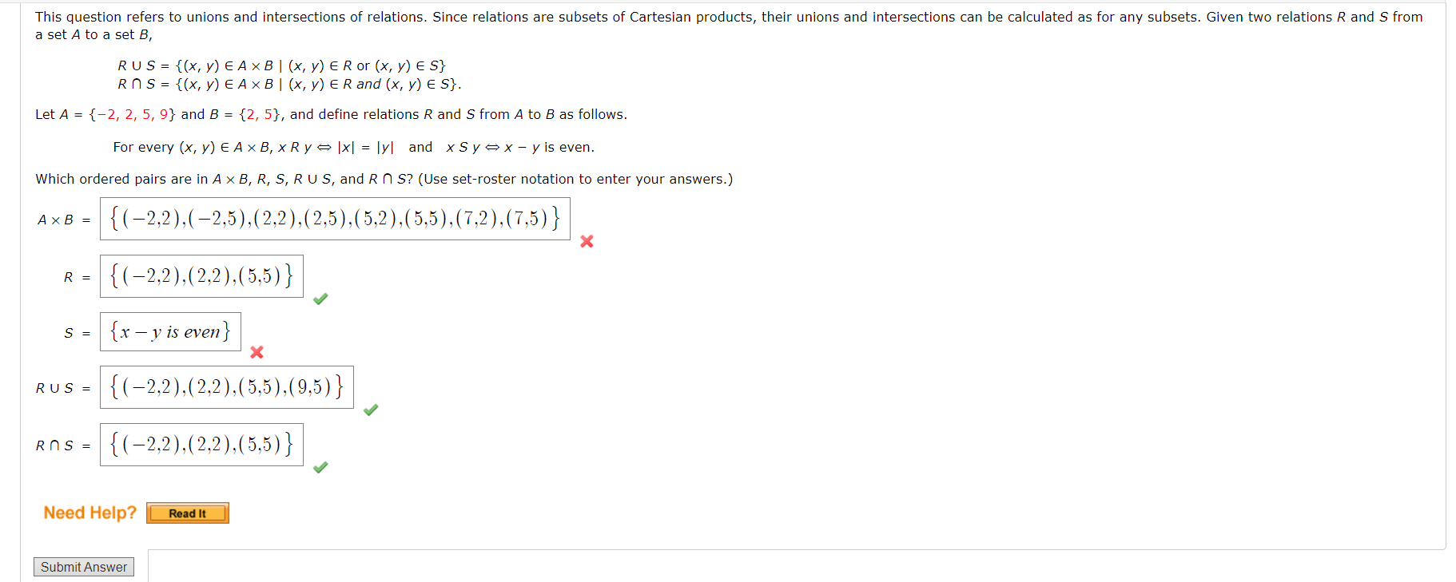Image resolution: width=1456 pixels, height=582 pixels.
Task: Select the R answer input field
Action: tap(201, 276)
